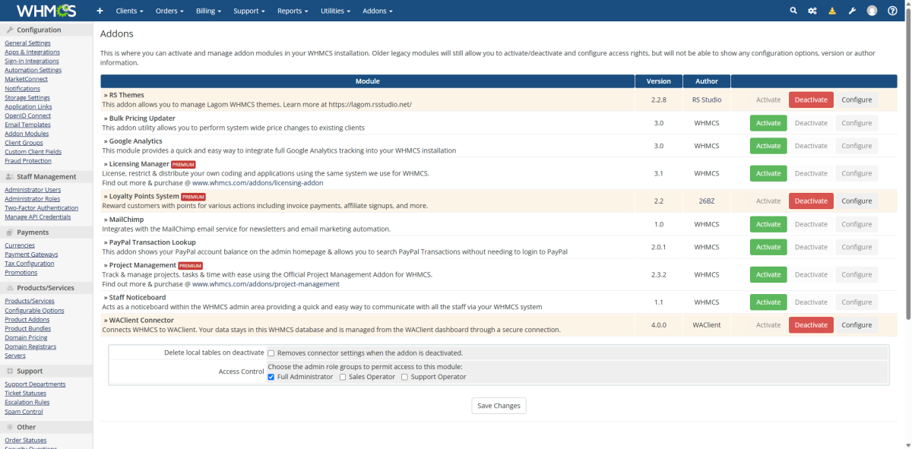Configure Loyalty Points System

[857, 201]
